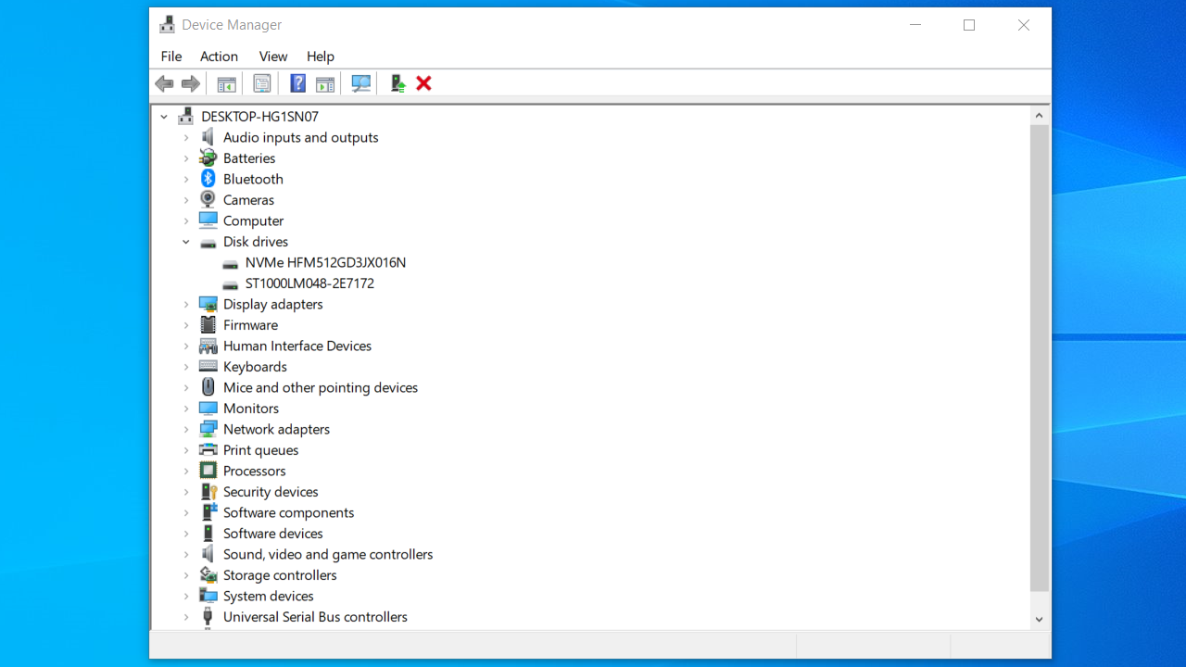Click the Forward arrow in the toolbar
1186x667 pixels.
click(191, 84)
